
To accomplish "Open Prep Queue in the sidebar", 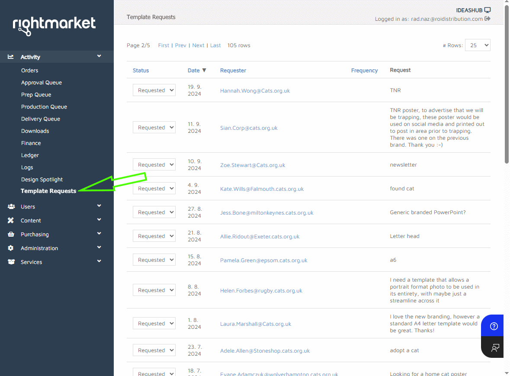I will [36, 95].
